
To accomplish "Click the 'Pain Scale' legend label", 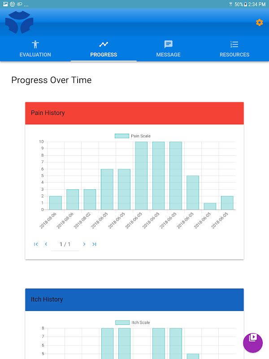I will coord(141,136).
